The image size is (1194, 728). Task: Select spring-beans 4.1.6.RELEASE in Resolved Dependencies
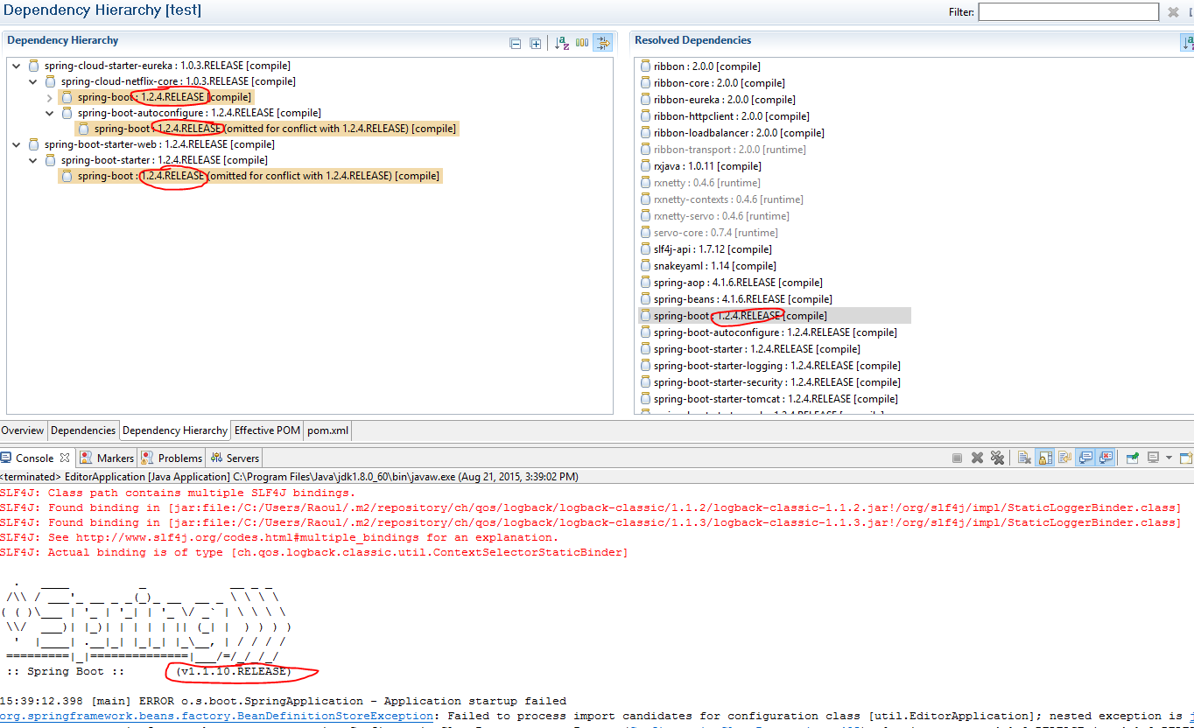point(736,299)
